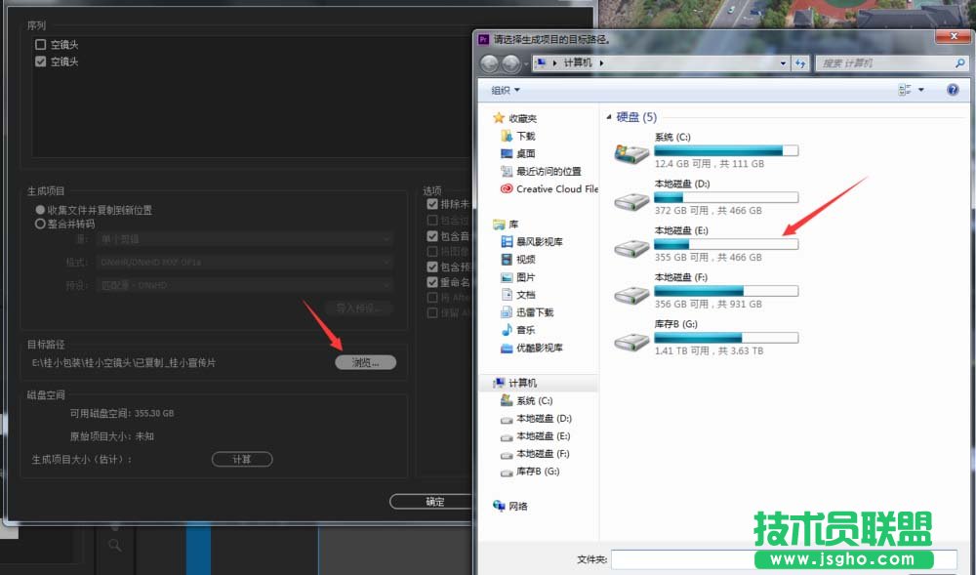Open the change-view dropdown arrow

(922, 89)
